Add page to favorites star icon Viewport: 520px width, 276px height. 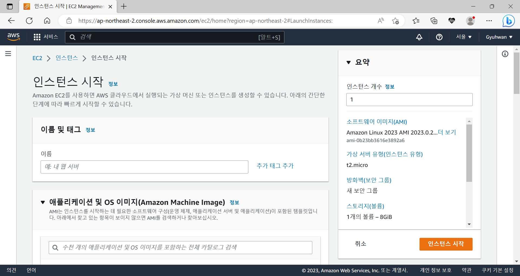point(395,21)
